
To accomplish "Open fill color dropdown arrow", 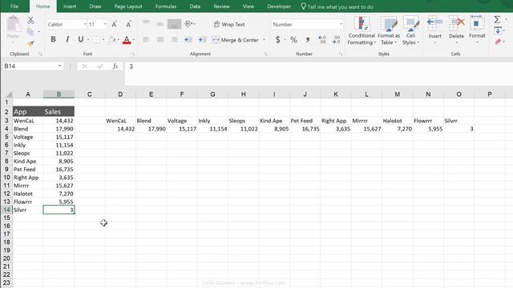I will (x=119, y=40).
